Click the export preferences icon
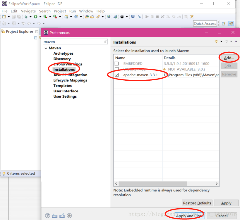240x220 pixels. 62,216
